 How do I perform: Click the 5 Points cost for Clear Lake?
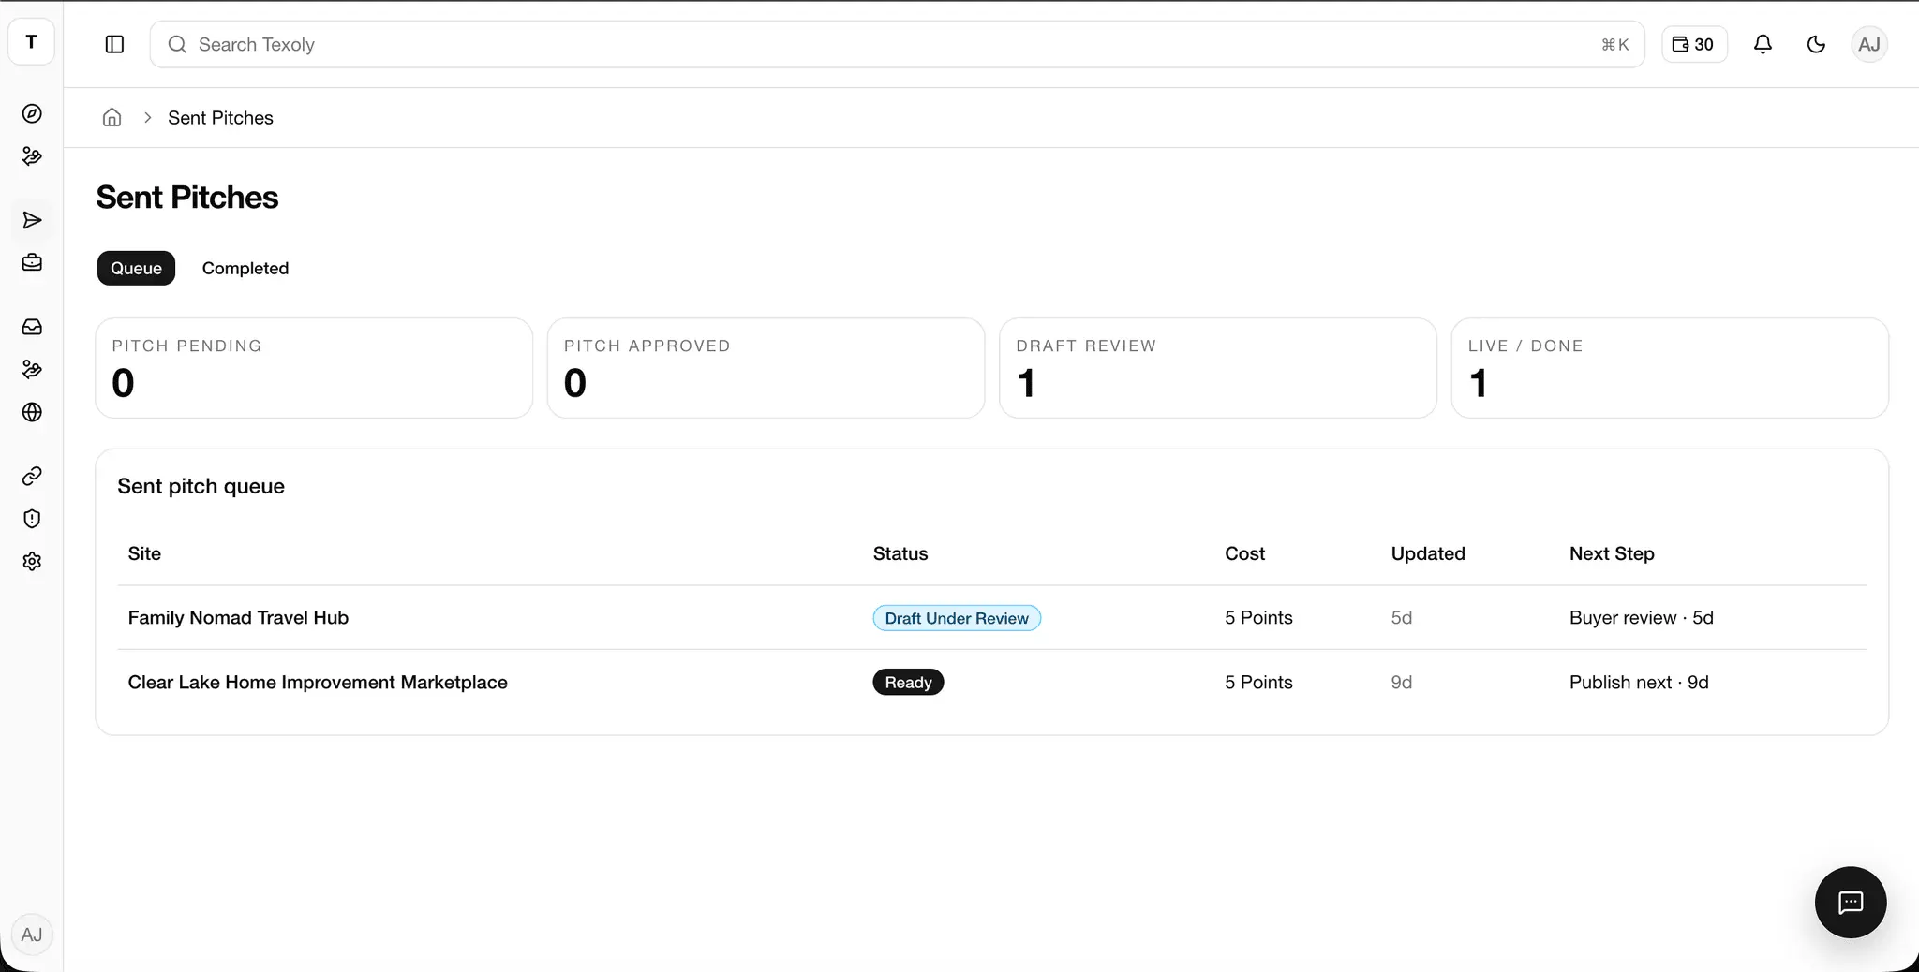(x=1258, y=682)
